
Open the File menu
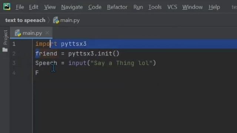20,7
